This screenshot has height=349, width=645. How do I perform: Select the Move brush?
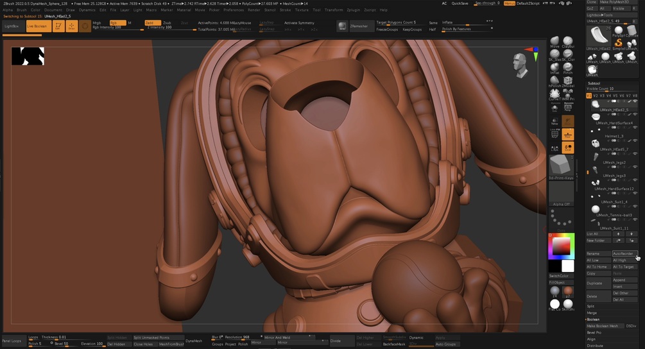555,42
